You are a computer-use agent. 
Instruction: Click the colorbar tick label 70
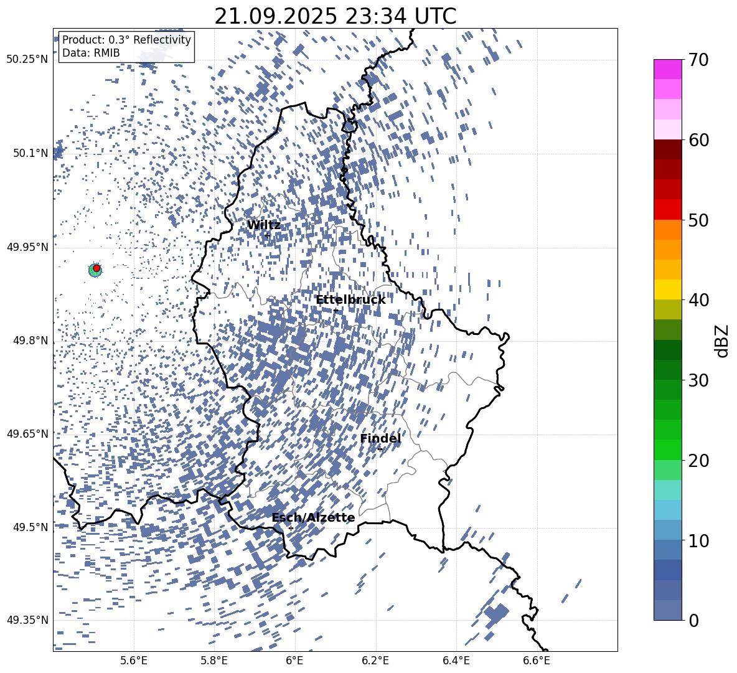tap(698, 60)
